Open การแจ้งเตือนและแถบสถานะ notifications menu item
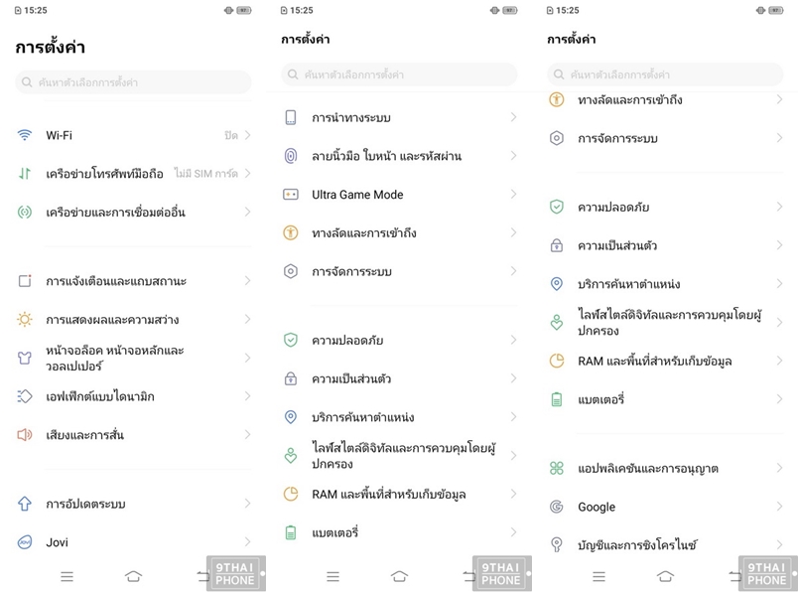The width and height of the screenshot is (798, 592). pos(133,281)
